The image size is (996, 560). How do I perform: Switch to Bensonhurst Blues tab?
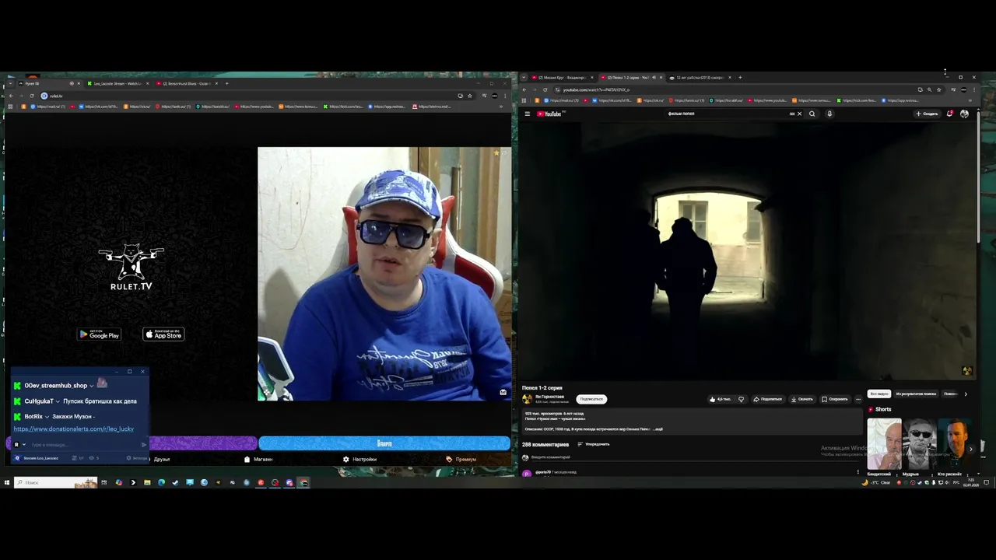187,83
